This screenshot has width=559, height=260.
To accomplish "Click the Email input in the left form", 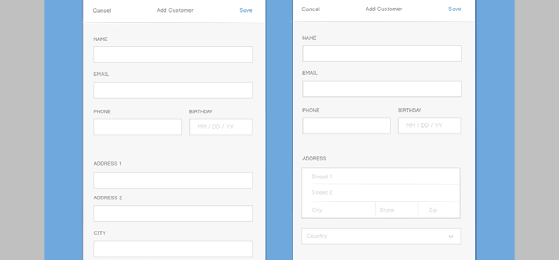I will (x=173, y=90).
